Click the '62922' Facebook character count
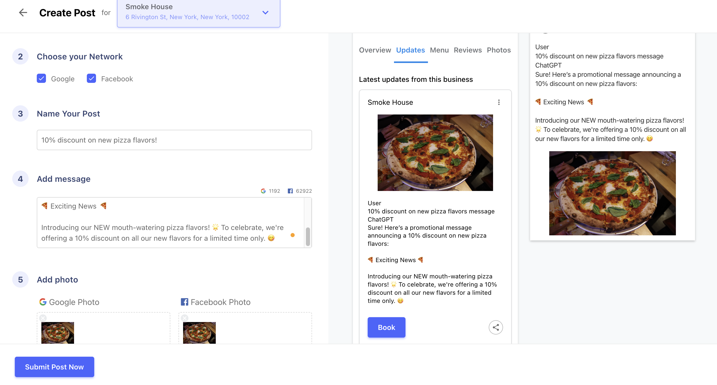717x385 pixels. click(304, 191)
